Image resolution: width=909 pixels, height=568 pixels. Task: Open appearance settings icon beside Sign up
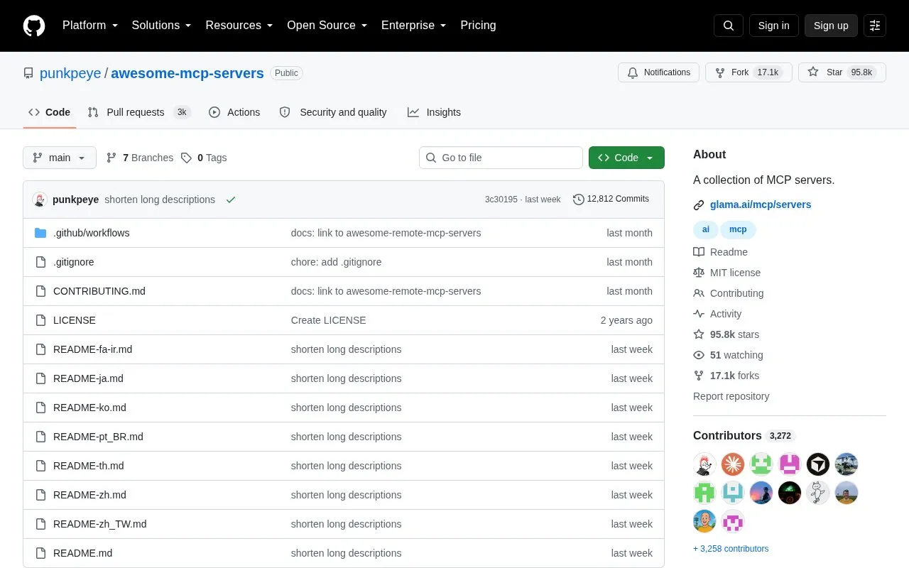point(875,26)
